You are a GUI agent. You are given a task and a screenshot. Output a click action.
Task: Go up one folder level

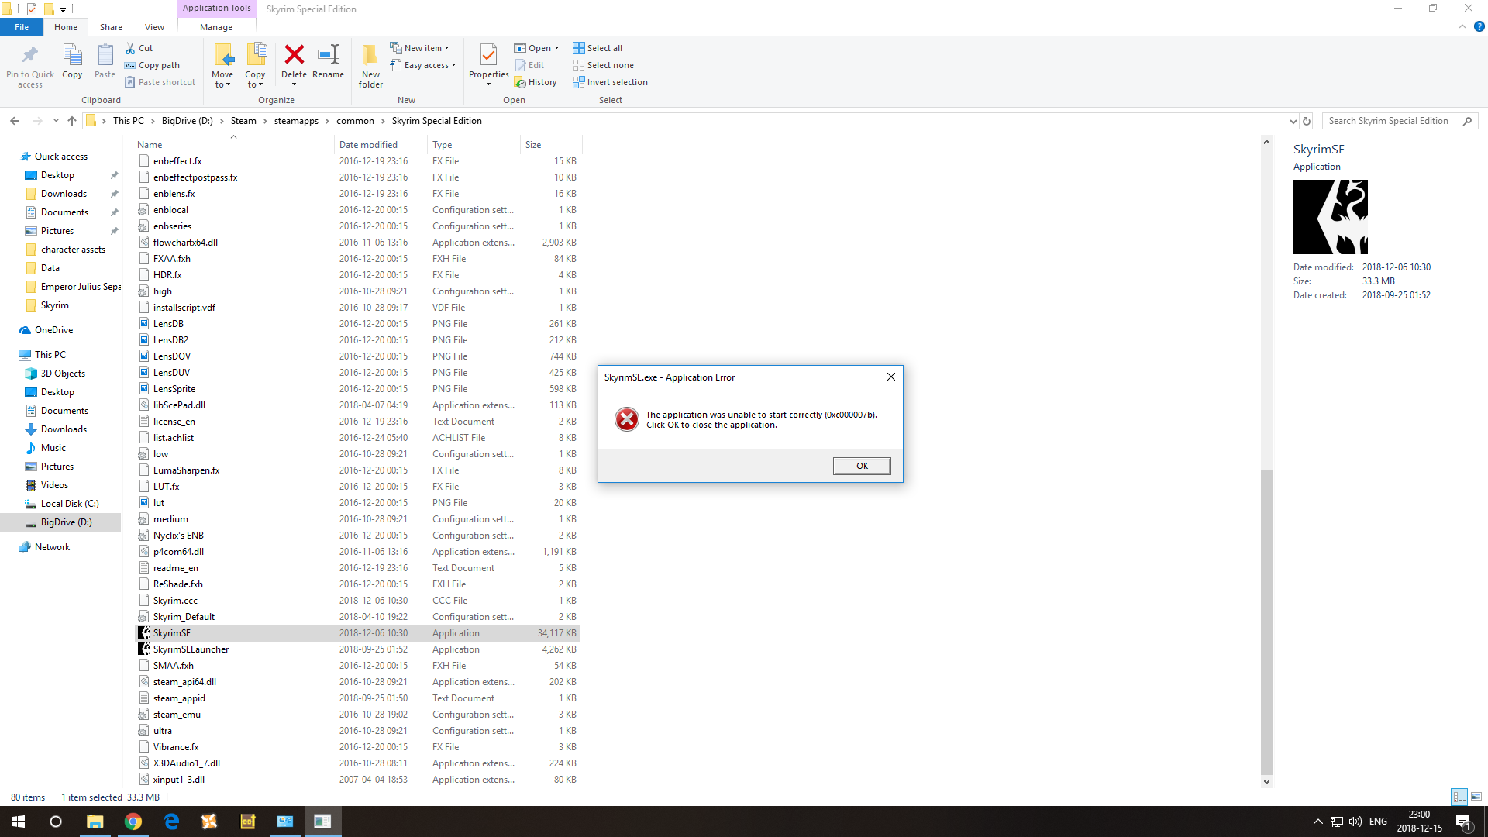pyautogui.click(x=72, y=121)
